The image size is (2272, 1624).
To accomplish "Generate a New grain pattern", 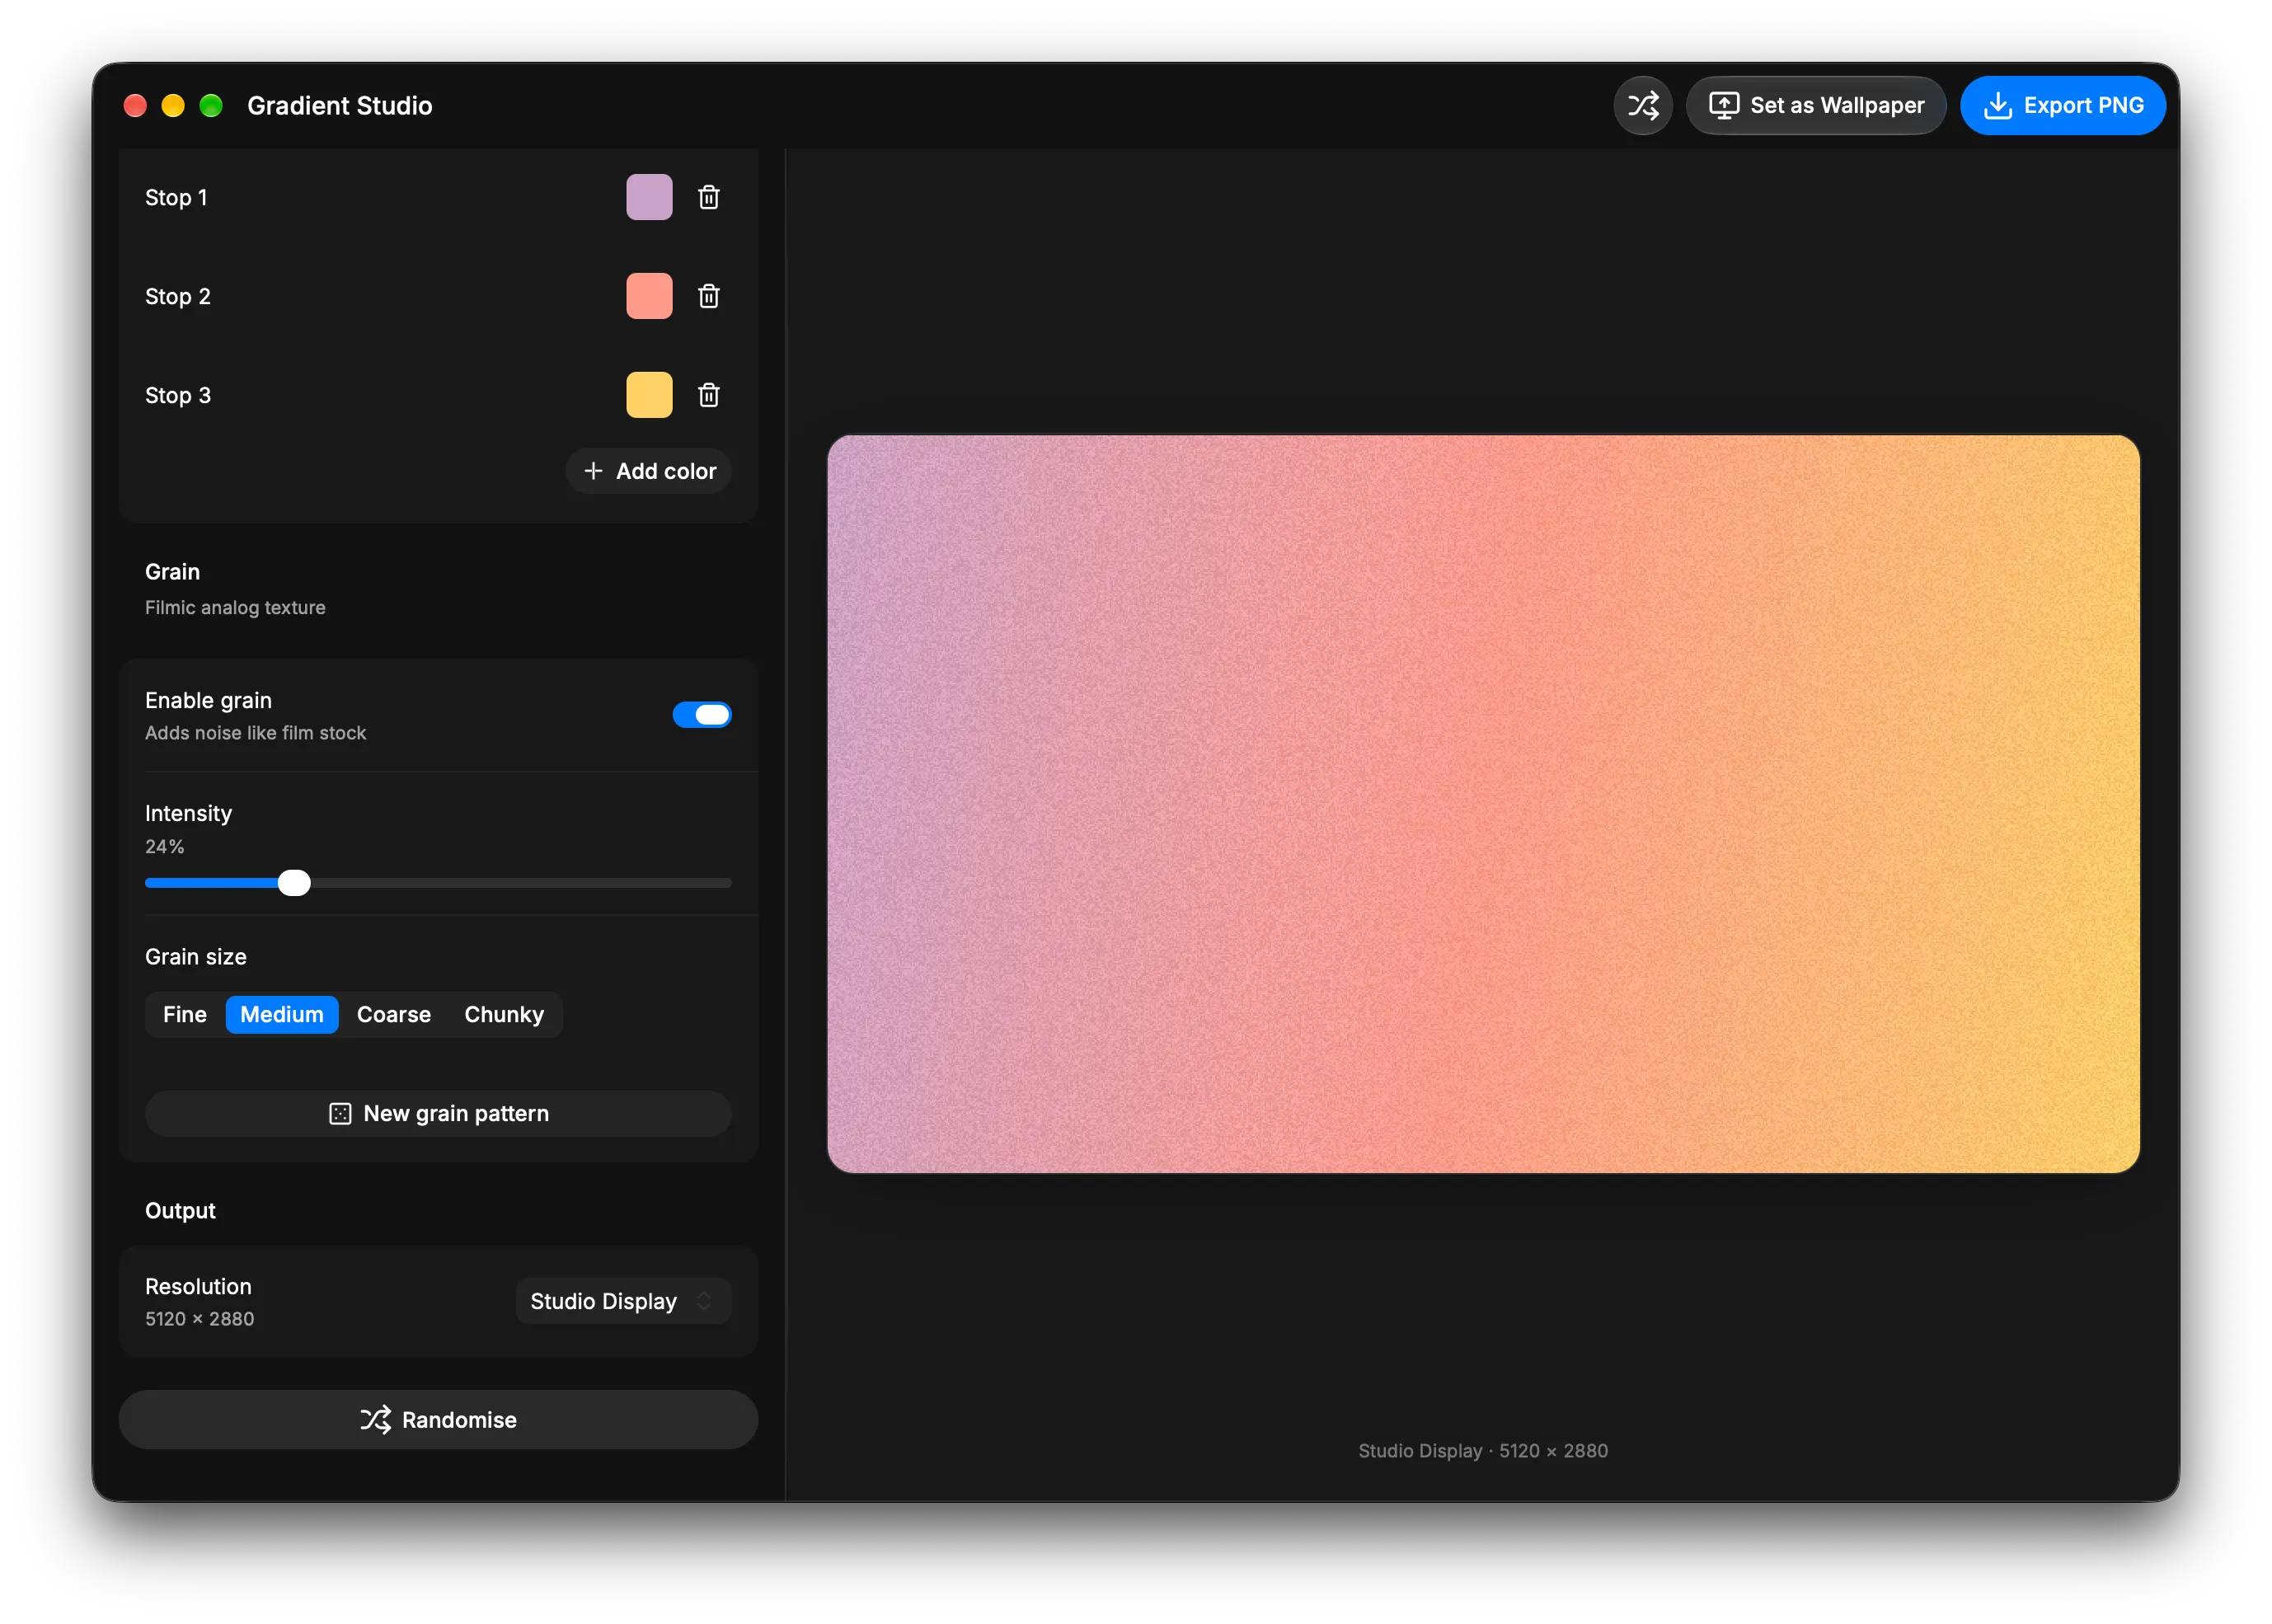I will coord(438,1114).
